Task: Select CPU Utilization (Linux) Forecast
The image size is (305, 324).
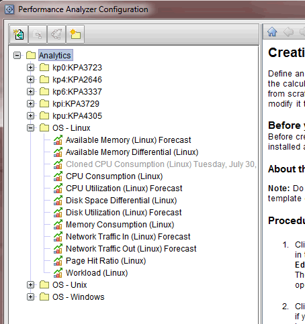Action: (x=124, y=188)
